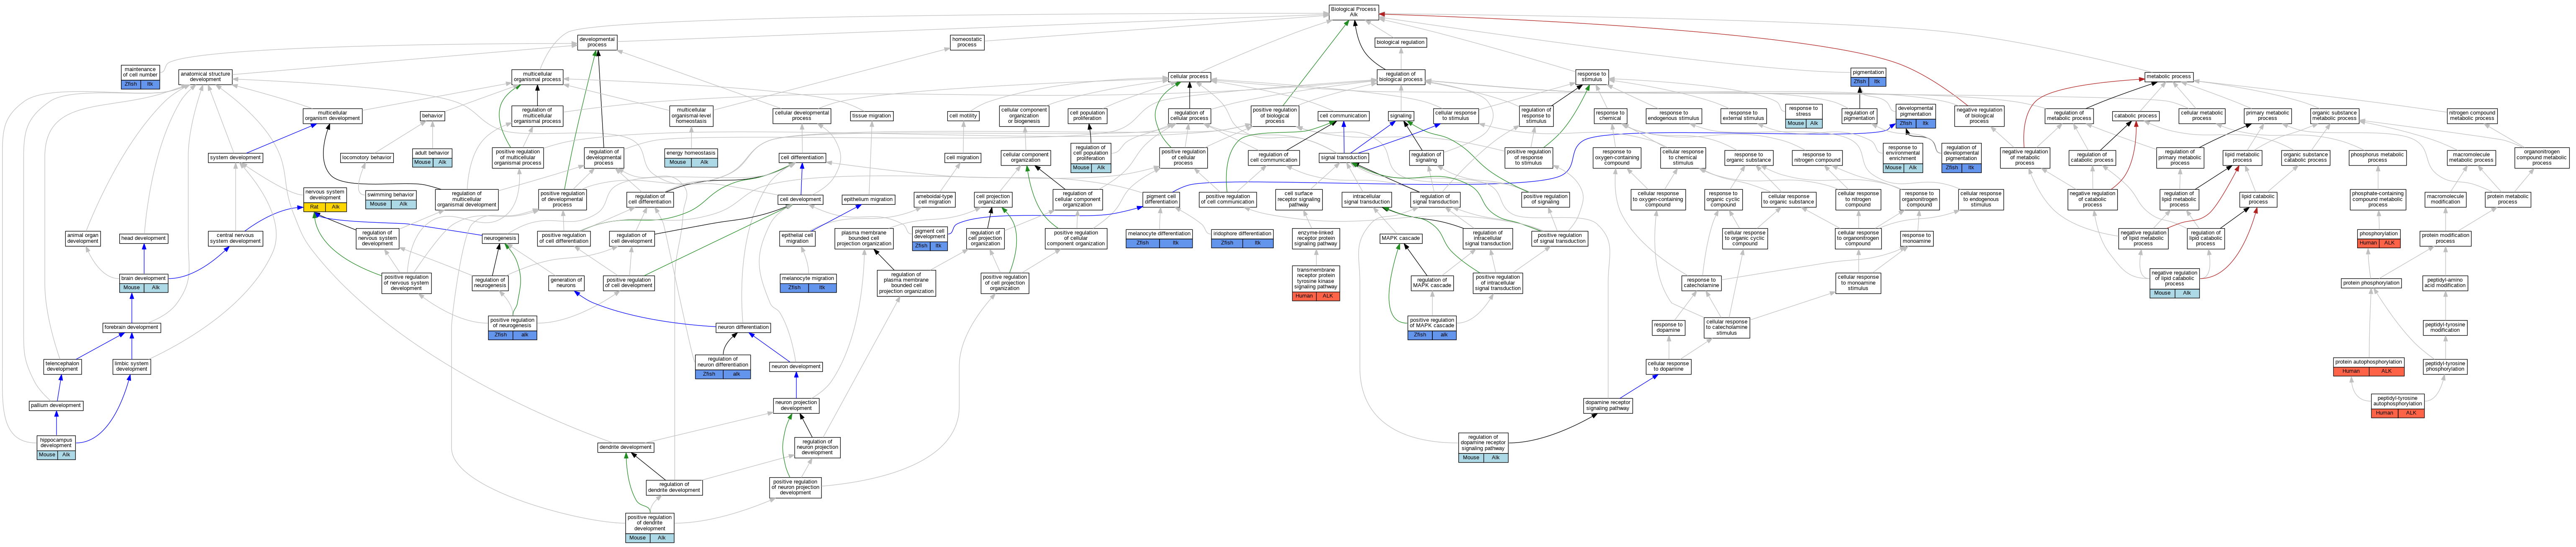Click the 'adult behavior' Mouse Alk node
The width and height of the screenshot is (2576, 547).
click(432, 157)
